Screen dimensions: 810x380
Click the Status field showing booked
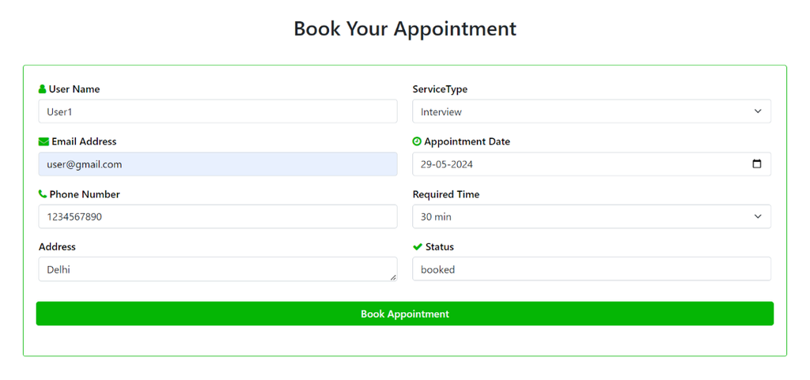[x=591, y=269]
